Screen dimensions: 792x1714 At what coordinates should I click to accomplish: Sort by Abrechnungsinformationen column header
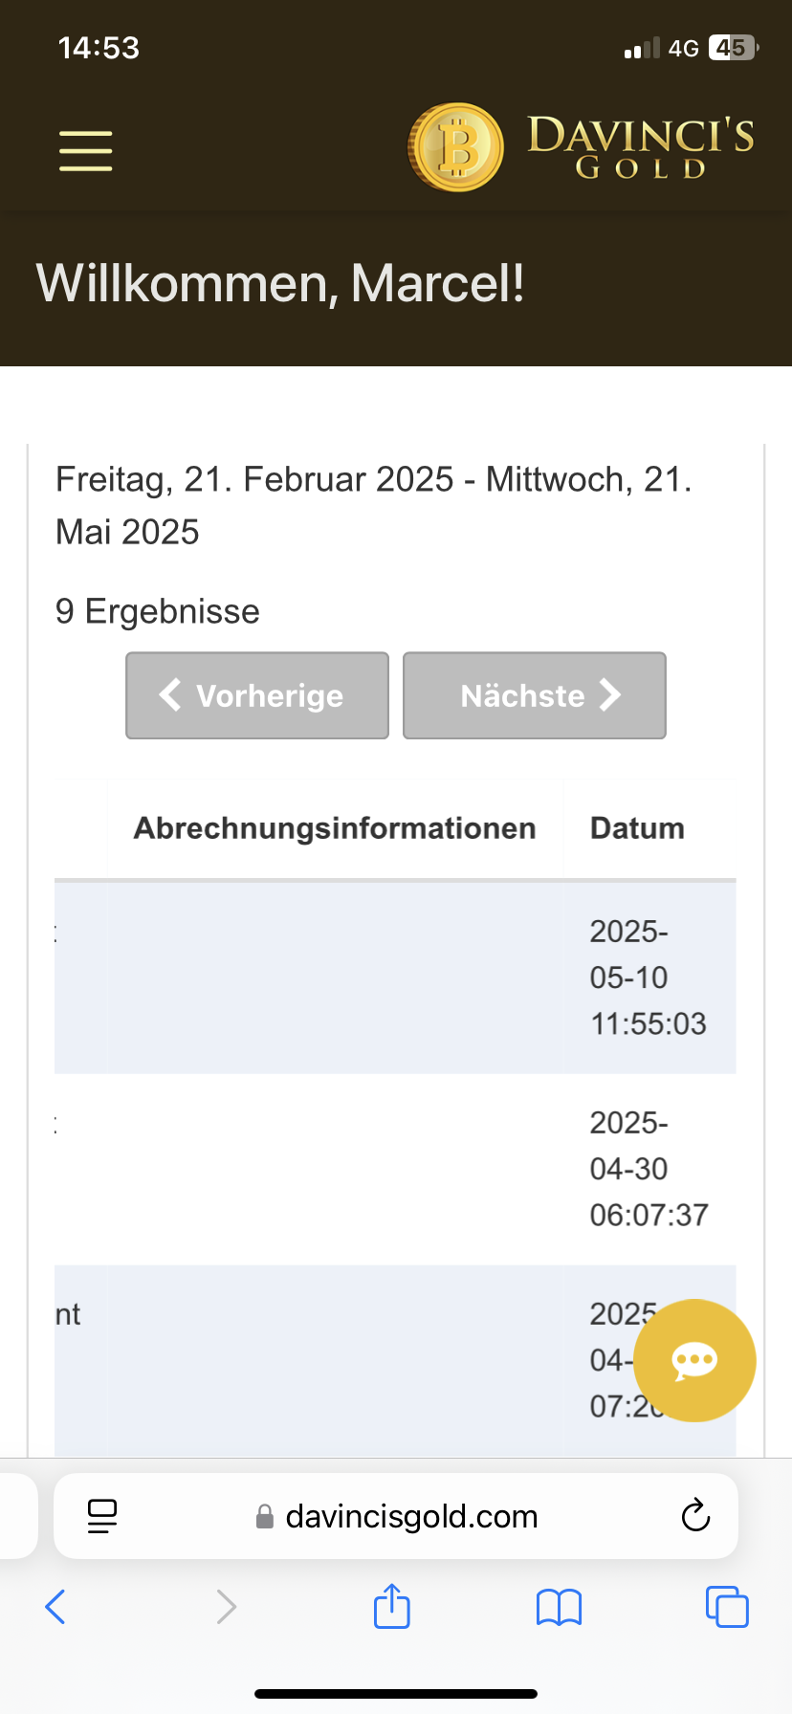335,828
